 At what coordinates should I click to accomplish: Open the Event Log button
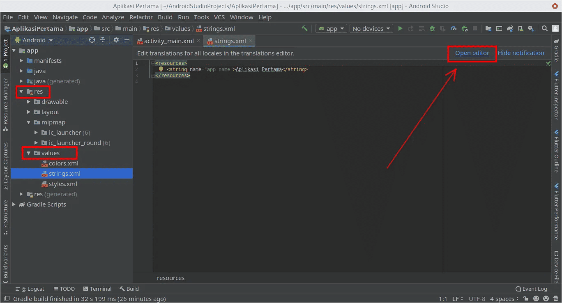click(531, 289)
